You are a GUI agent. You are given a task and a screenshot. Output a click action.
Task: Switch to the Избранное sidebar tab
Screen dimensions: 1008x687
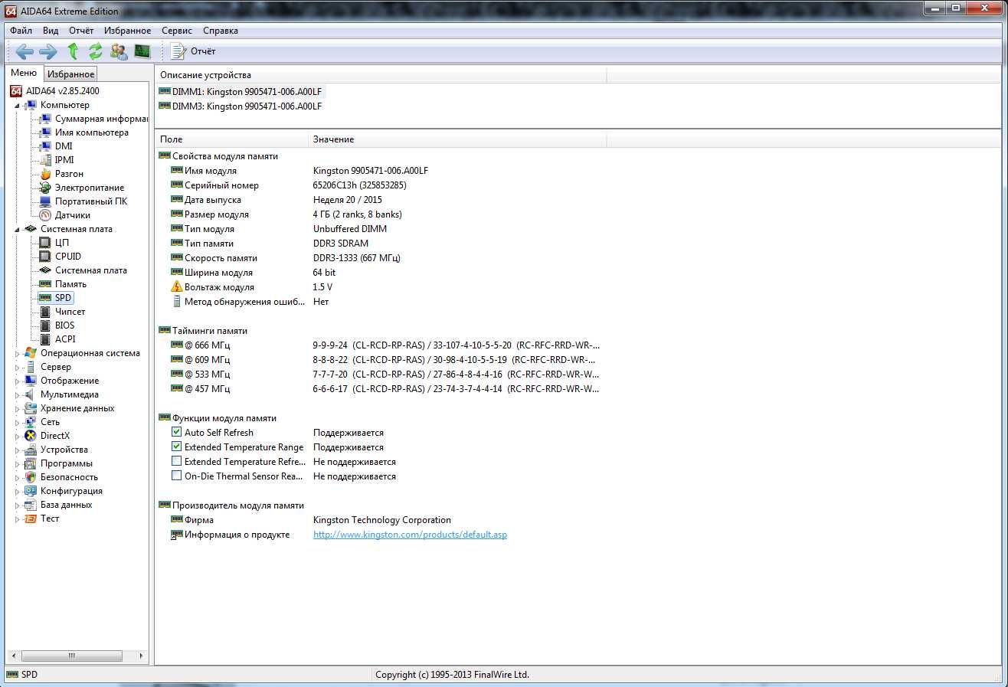point(70,74)
